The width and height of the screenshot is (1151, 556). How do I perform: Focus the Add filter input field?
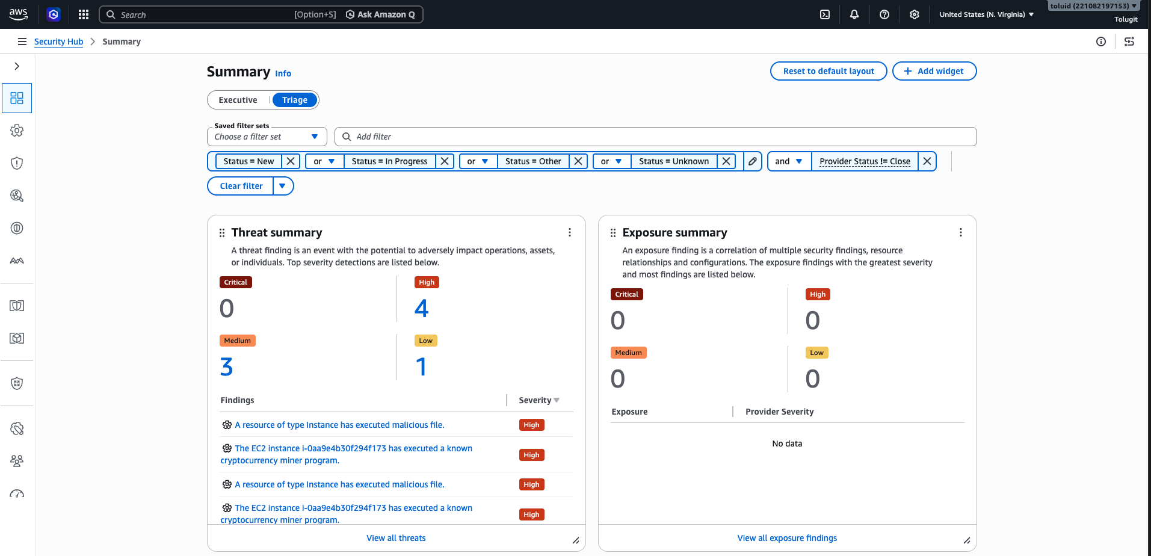pos(655,137)
